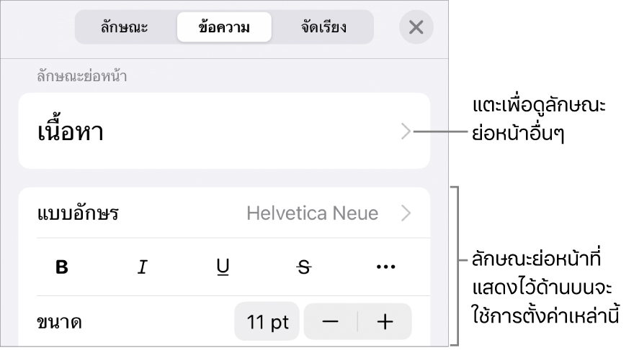The image size is (634, 350).
Task: Increase font size with plus button
Action: point(385,322)
